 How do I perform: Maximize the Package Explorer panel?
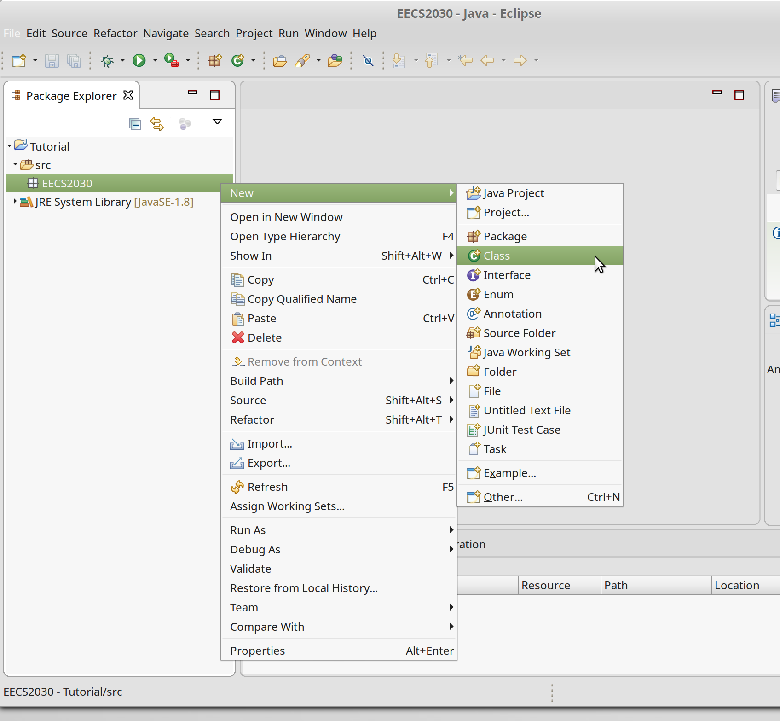[214, 95]
